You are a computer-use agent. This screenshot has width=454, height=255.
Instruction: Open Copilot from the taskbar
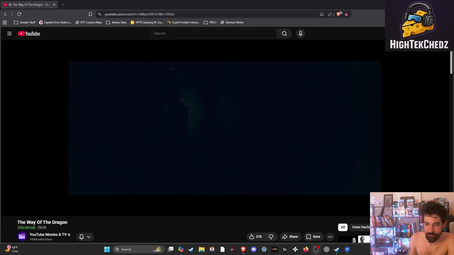tap(181, 249)
